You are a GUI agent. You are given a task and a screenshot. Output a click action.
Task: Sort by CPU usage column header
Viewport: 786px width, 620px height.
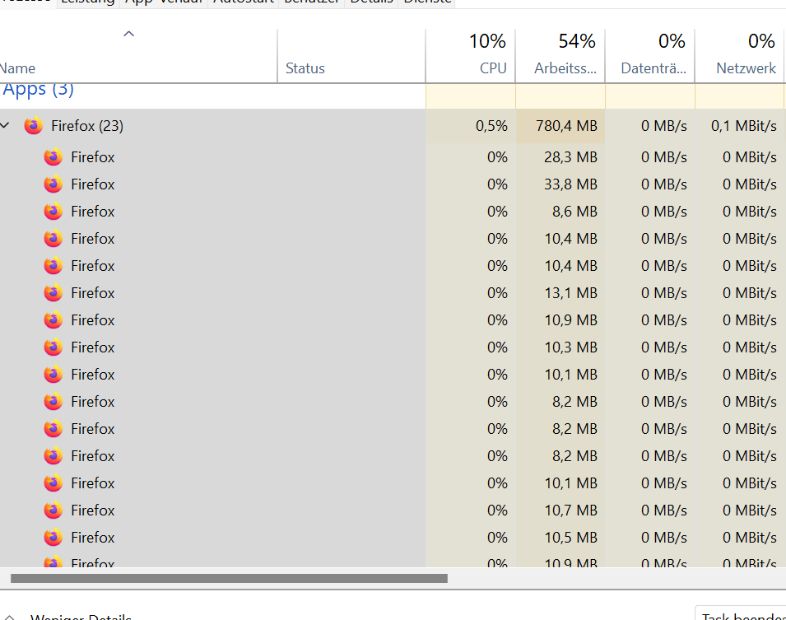click(471, 55)
